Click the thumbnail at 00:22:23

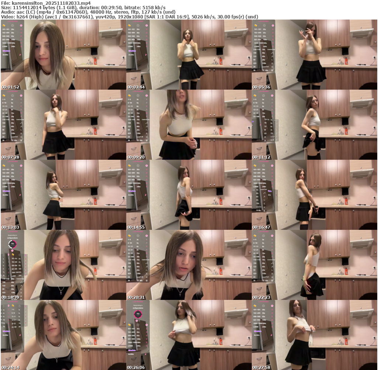[x=315, y=265]
